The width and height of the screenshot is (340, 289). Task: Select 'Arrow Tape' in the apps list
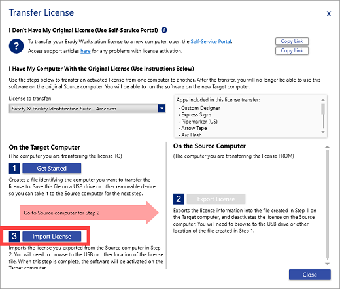[x=194, y=128]
